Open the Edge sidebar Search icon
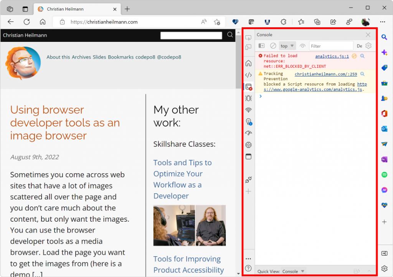 [385, 37]
